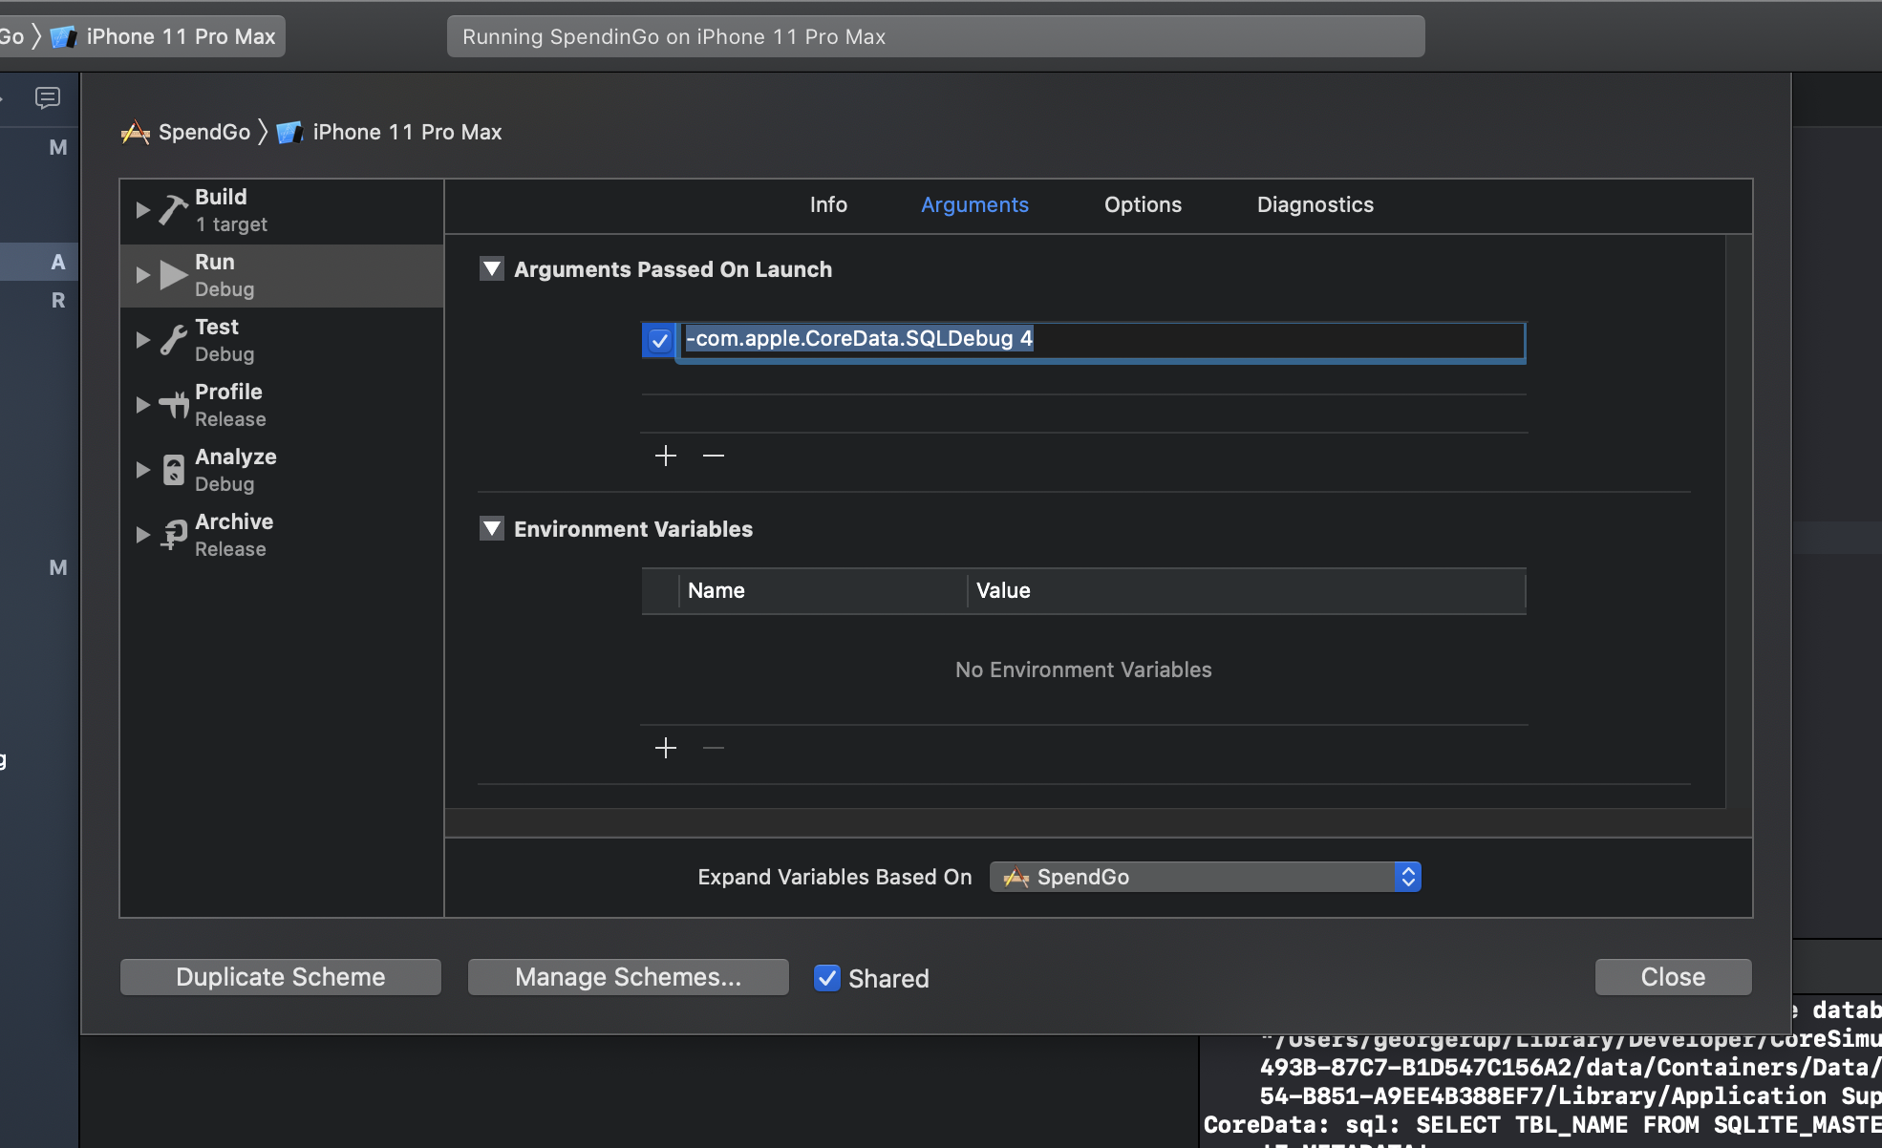Collapse Arguments Passed On Launch section
The height and width of the screenshot is (1148, 1882).
pyautogui.click(x=492, y=269)
